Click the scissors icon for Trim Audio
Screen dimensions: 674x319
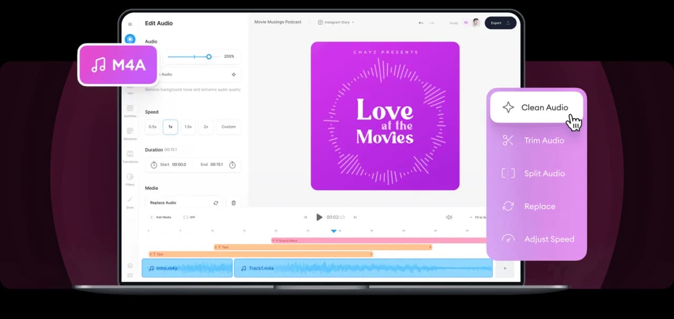tap(507, 140)
